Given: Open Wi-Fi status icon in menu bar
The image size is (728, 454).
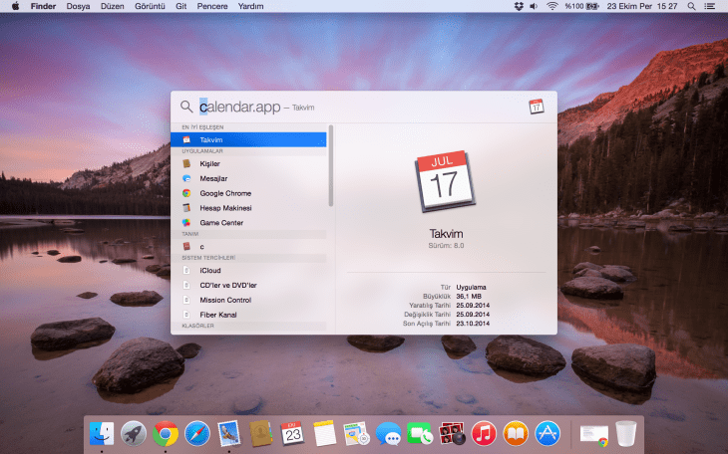Looking at the screenshot, I should [551, 6].
